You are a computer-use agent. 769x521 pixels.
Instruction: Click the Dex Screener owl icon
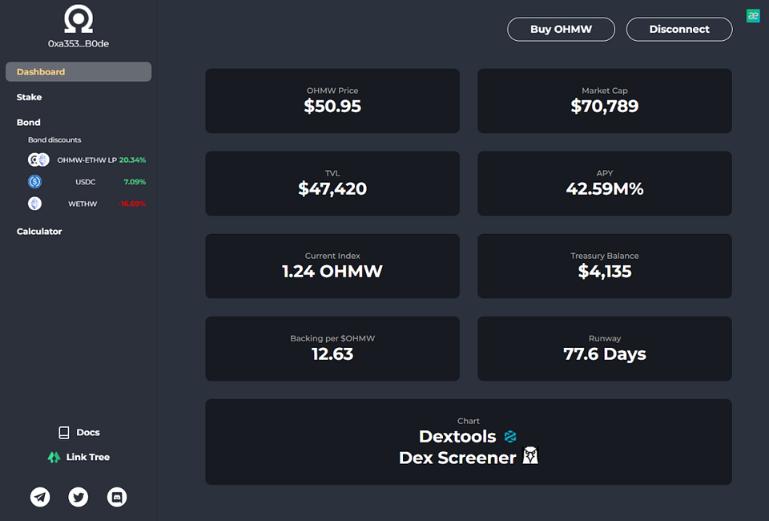coord(530,456)
